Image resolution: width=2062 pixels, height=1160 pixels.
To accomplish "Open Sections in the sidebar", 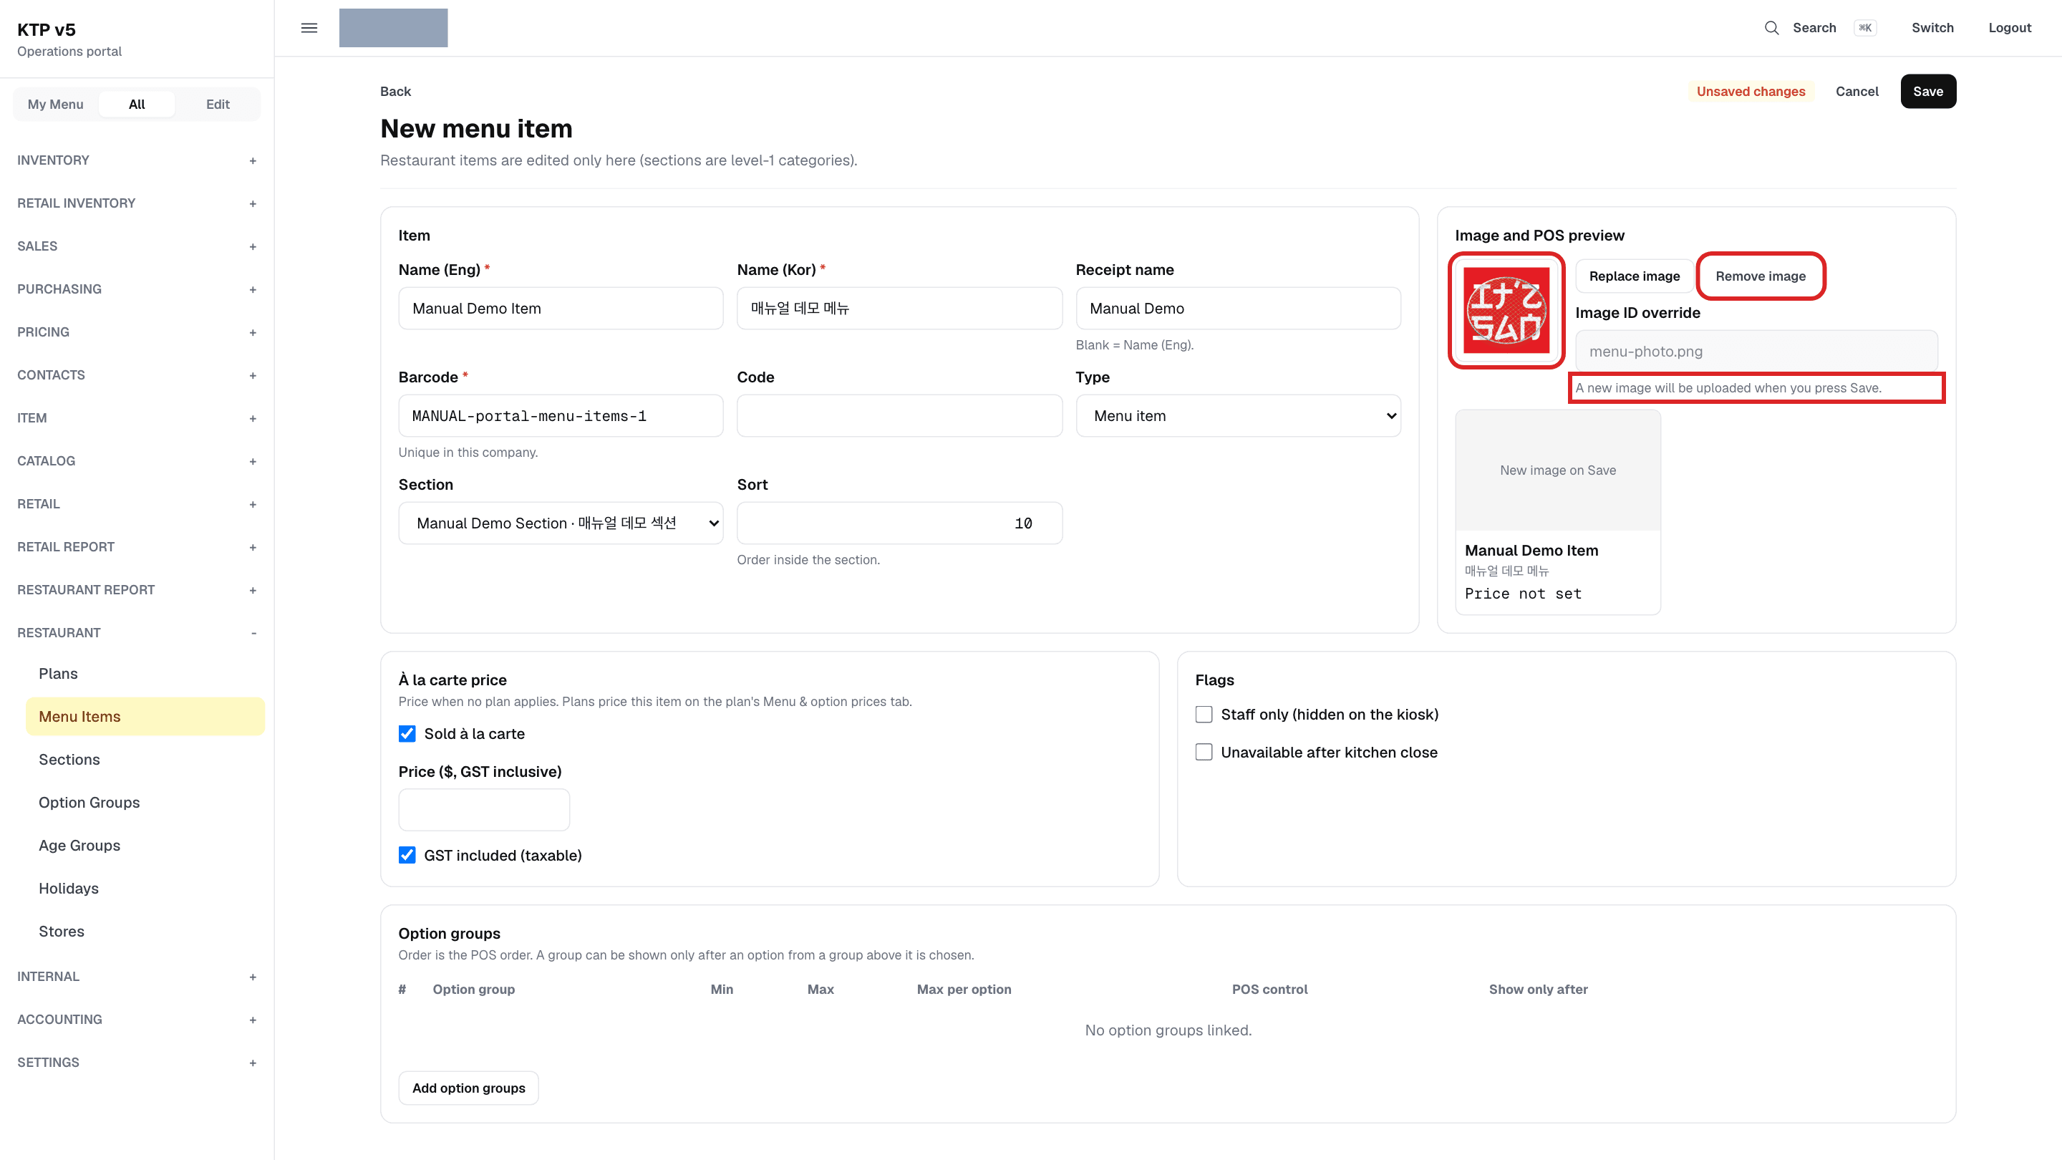I will pos(145,760).
